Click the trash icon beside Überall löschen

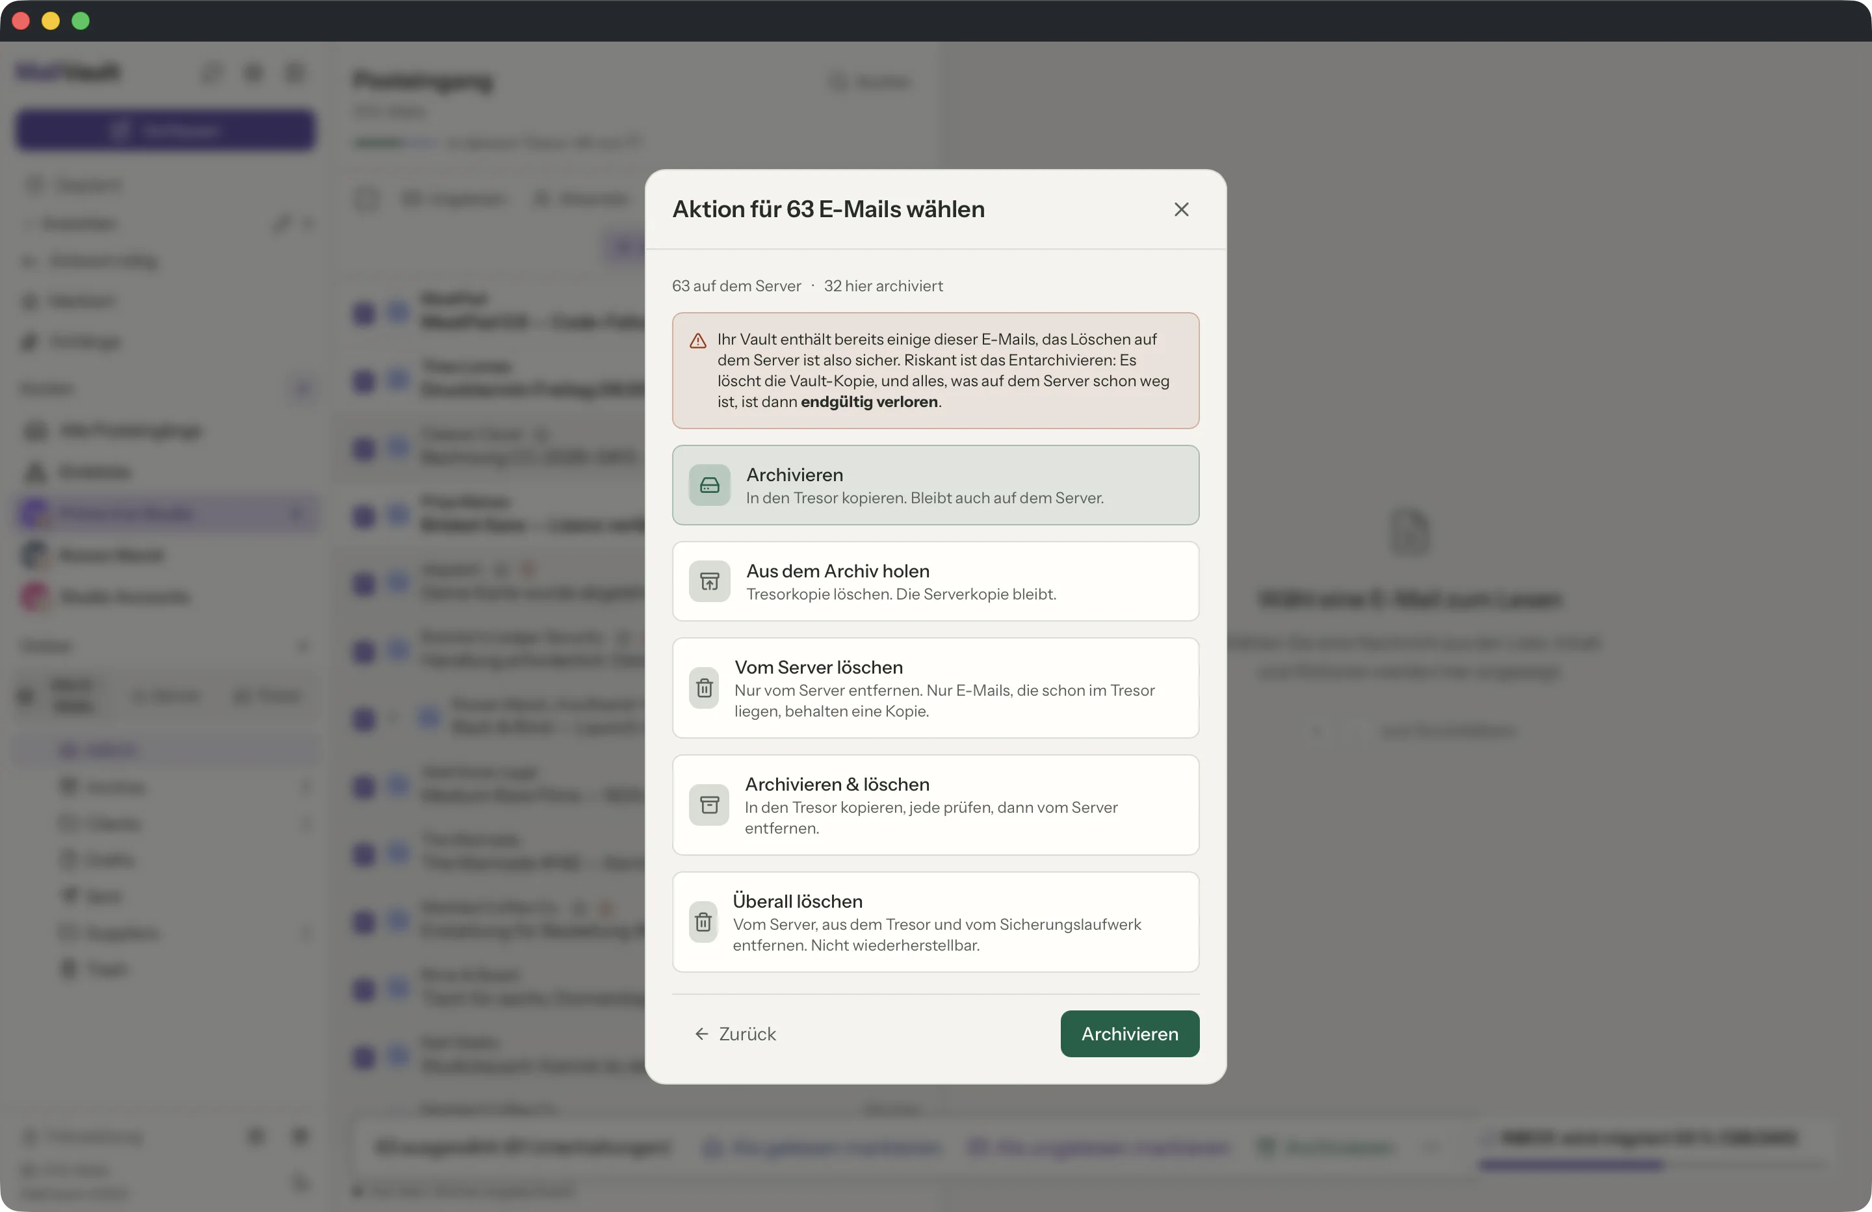(703, 921)
